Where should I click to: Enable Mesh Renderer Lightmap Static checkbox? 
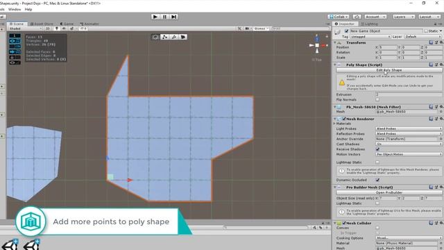point(377,162)
